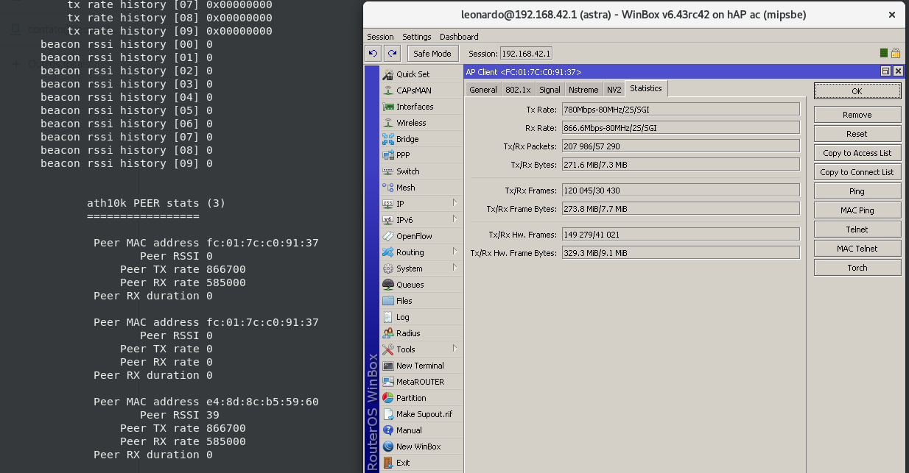The image size is (909, 473).
Task: Click the Undo arrow icon in WinBox toolbar
Action: point(373,54)
